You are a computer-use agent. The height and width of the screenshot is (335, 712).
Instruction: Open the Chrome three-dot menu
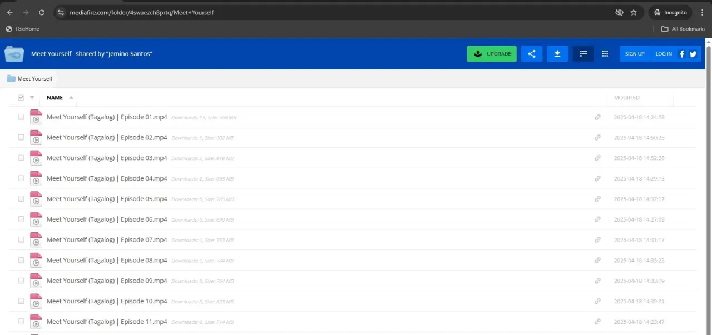point(702,12)
